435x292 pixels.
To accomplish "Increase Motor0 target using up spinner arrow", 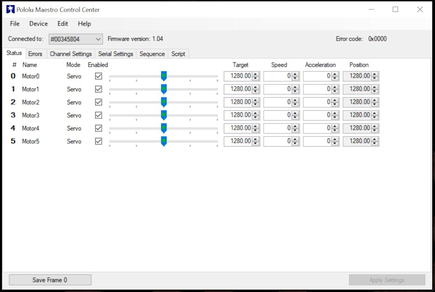I will 256,74.
